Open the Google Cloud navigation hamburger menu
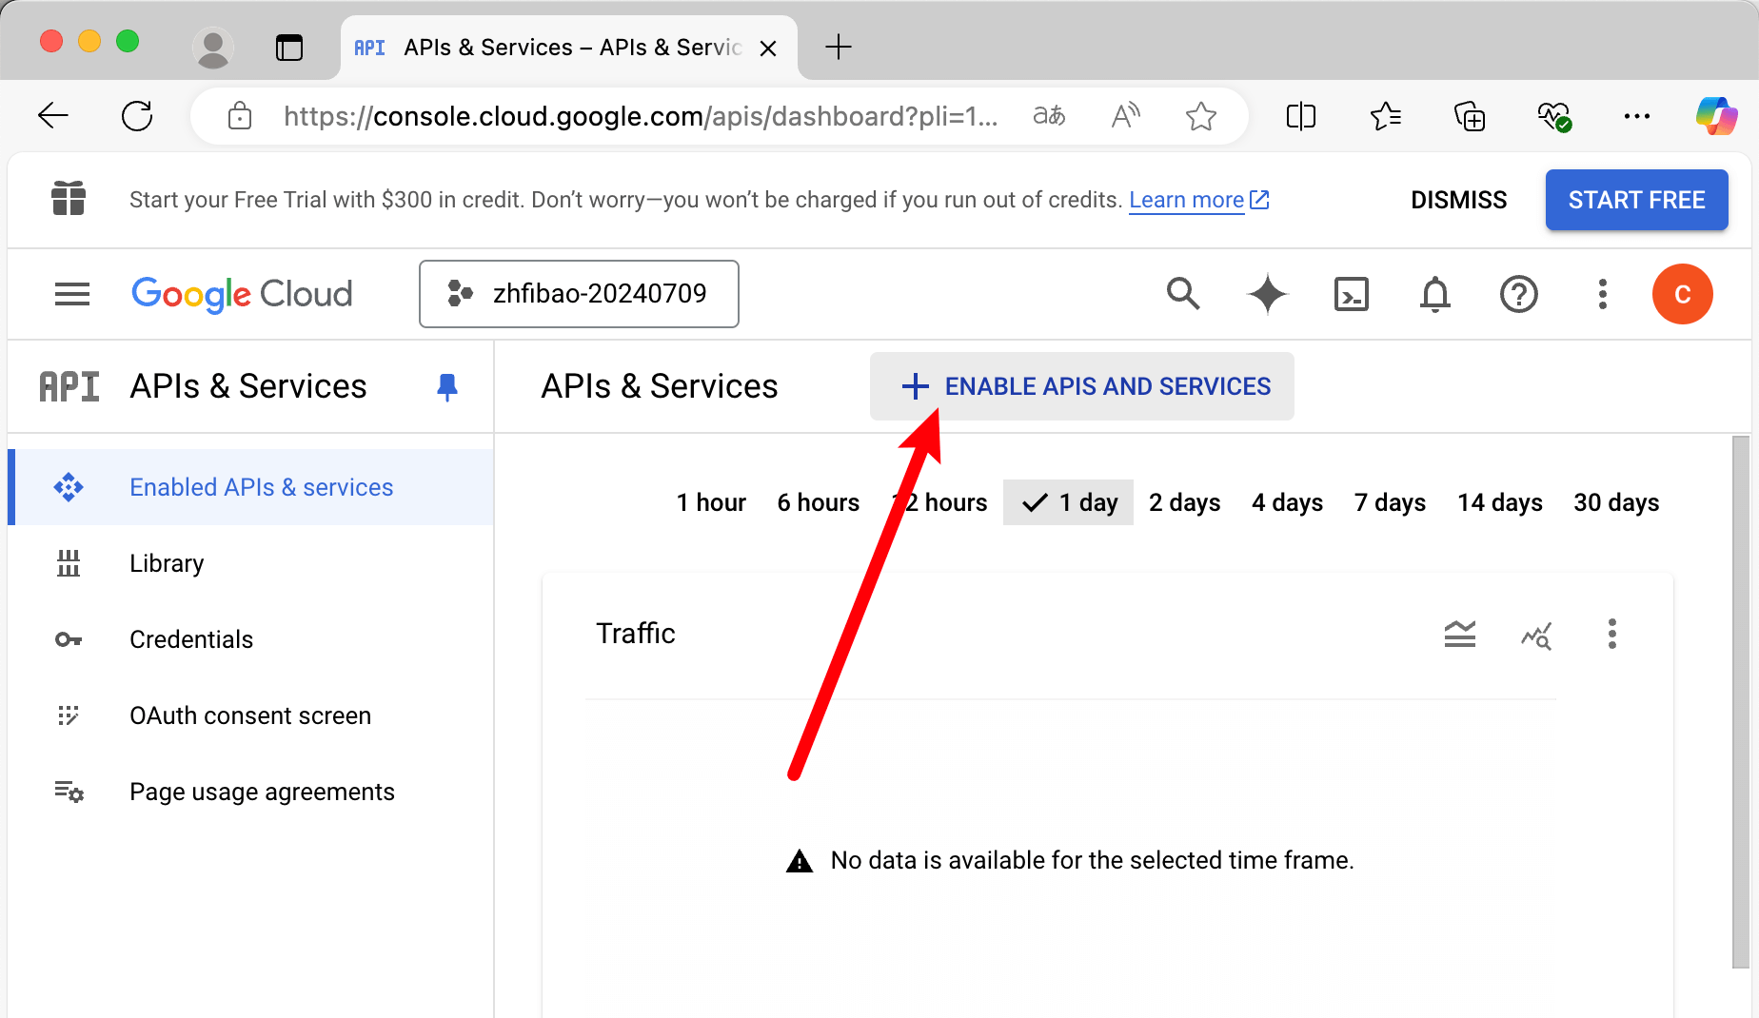 pos(72,294)
